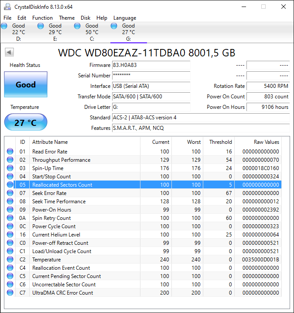Click the Power On Count 803 field

[x=268, y=97]
